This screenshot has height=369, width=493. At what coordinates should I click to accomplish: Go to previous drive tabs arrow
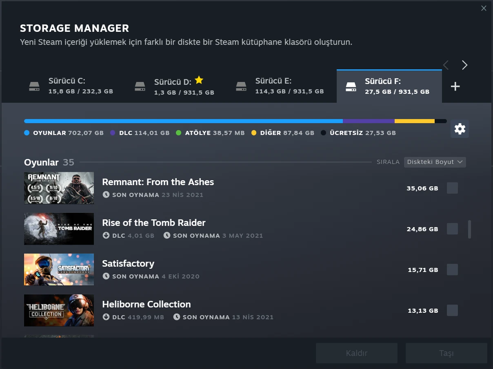pos(446,65)
